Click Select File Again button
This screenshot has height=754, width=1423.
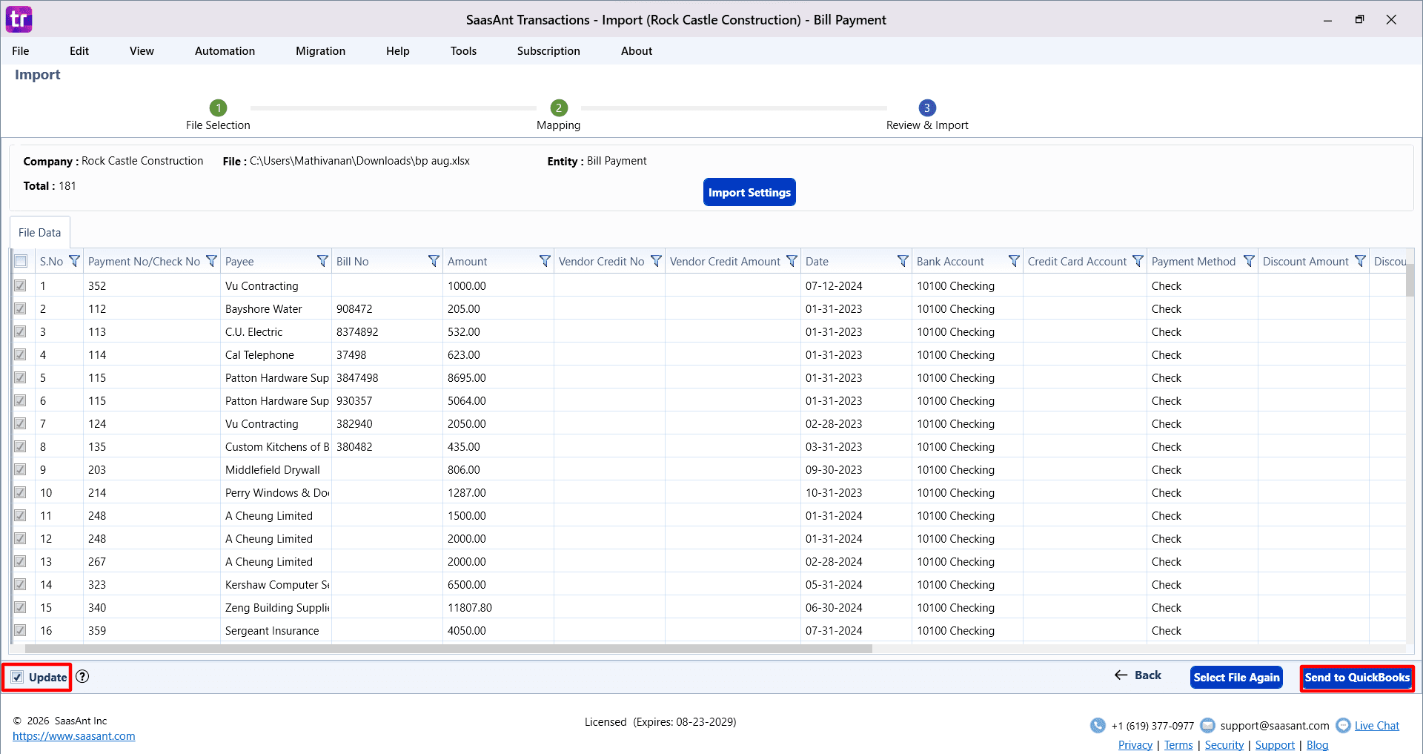[1236, 678]
